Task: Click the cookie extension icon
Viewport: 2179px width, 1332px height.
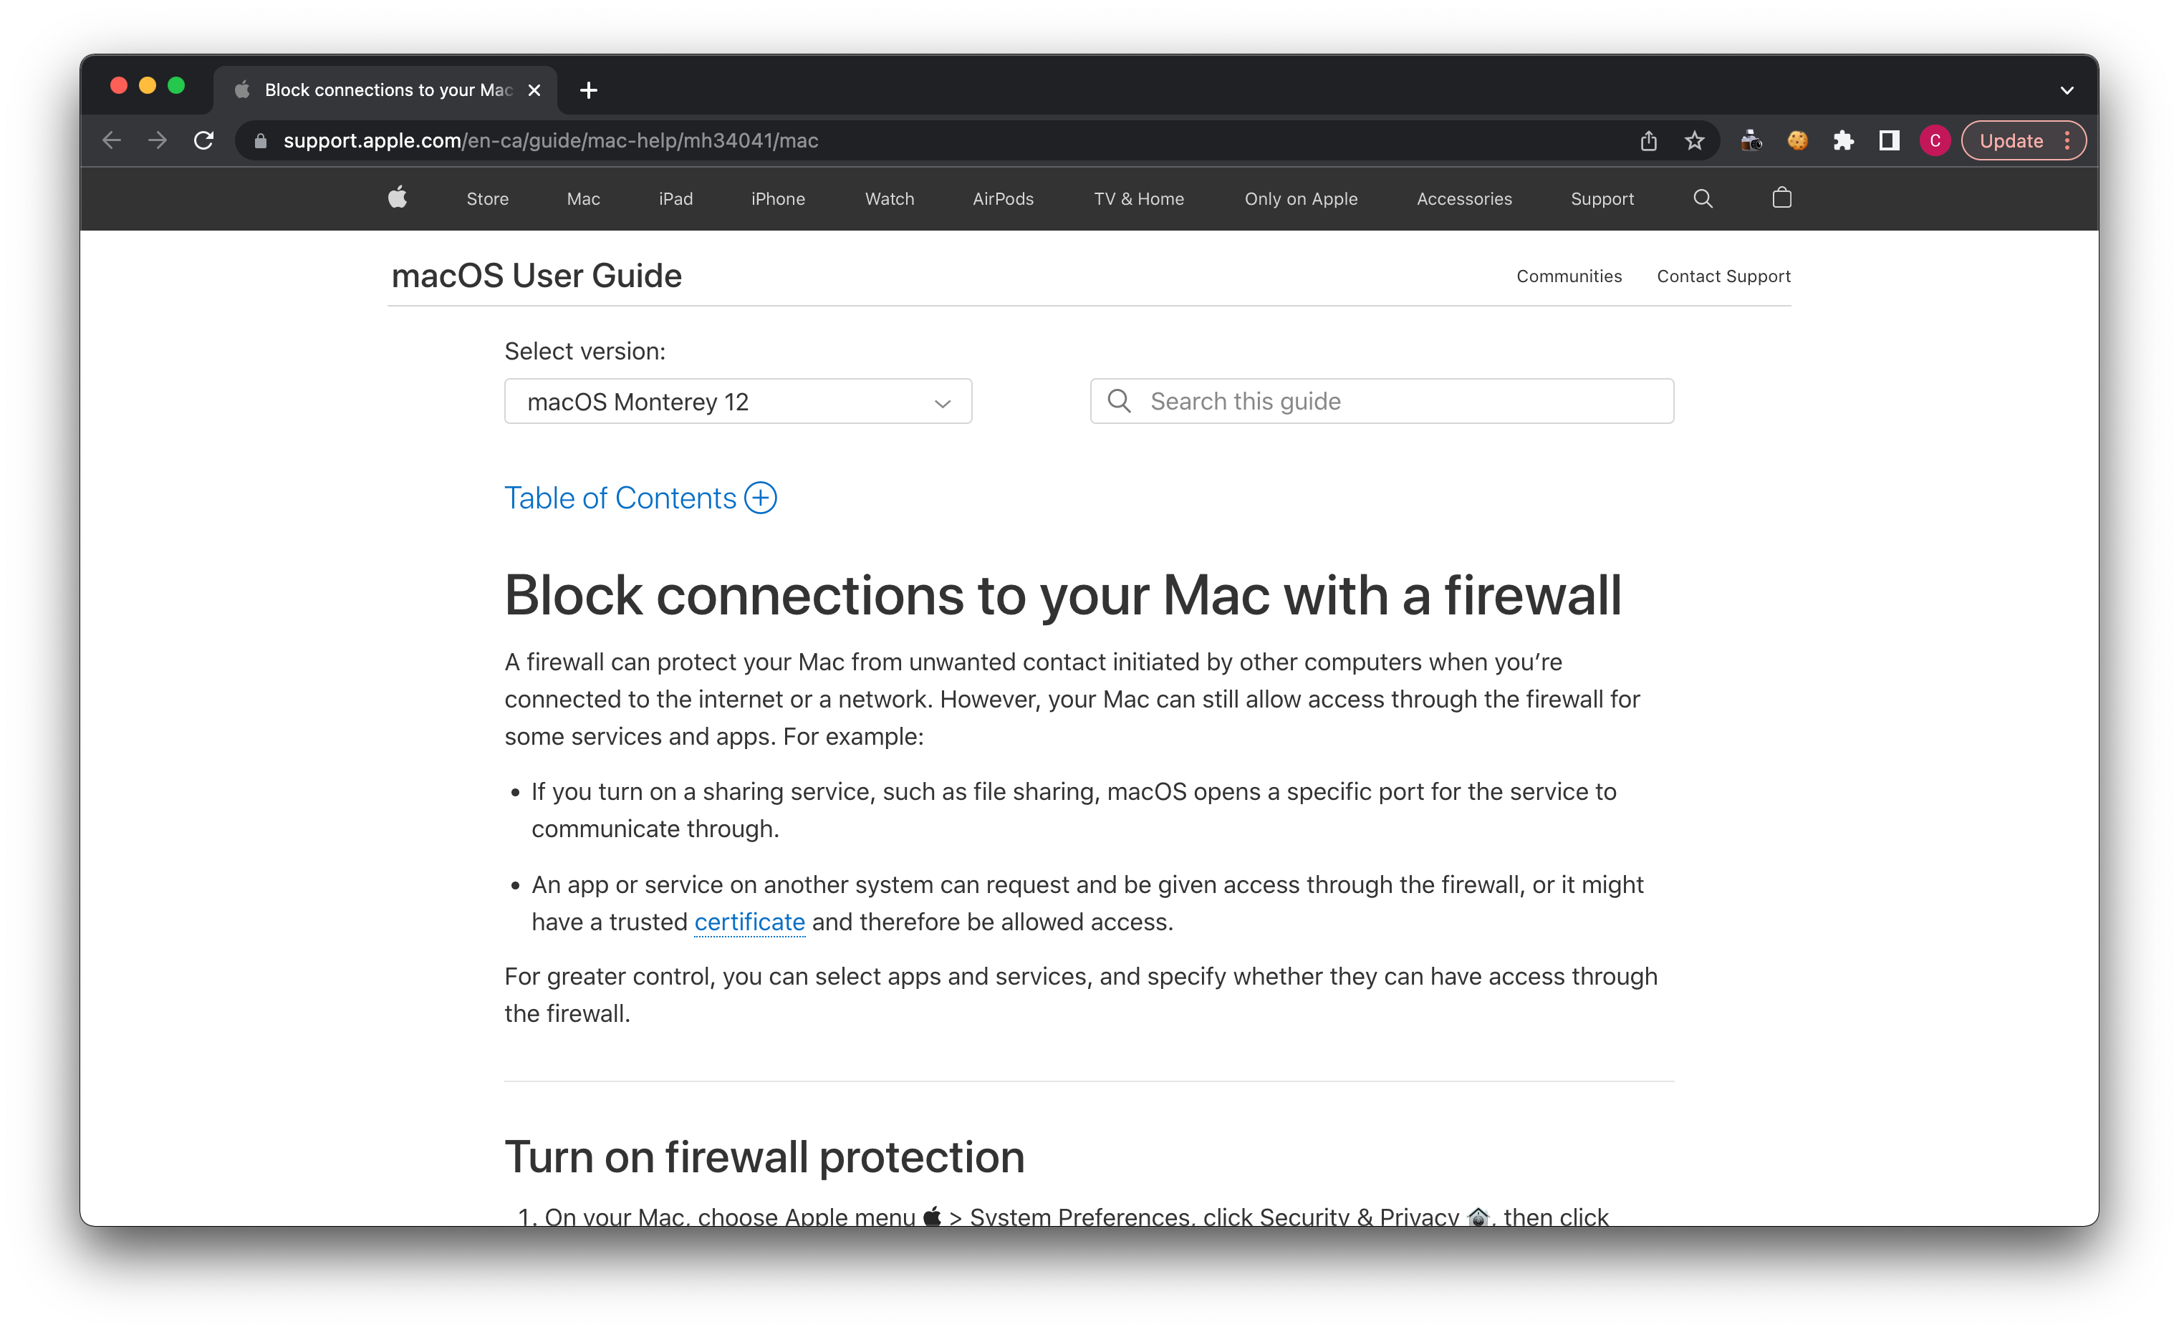Action: [1797, 140]
